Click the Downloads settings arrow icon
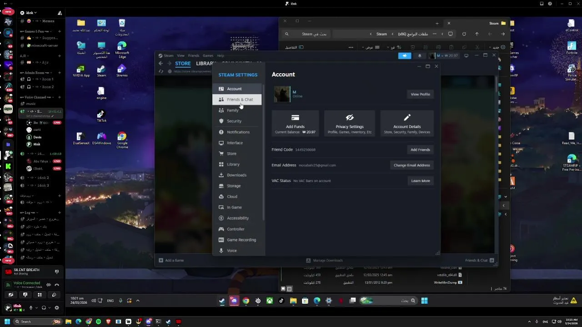Screen dimensions: 582x327 click(x=221, y=175)
